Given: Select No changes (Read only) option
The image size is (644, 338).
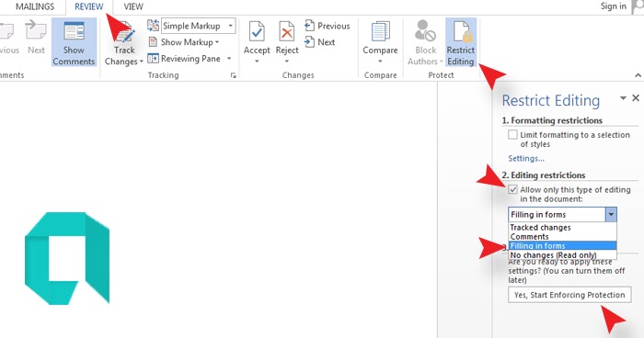Looking at the screenshot, I should pyautogui.click(x=562, y=254).
